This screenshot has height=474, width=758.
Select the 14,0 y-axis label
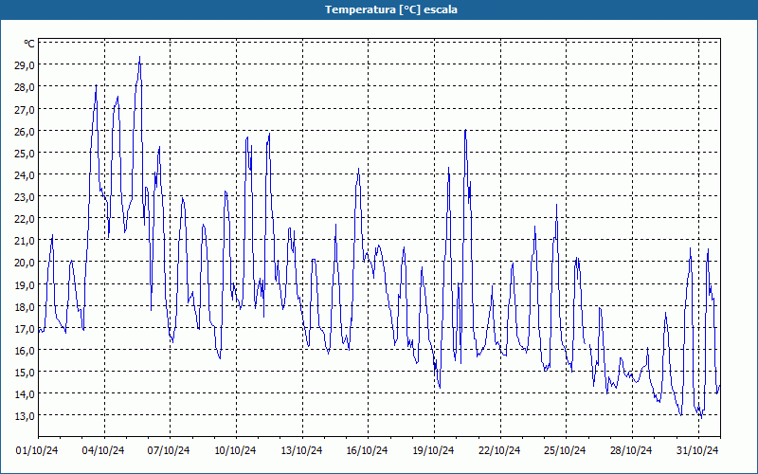point(25,393)
